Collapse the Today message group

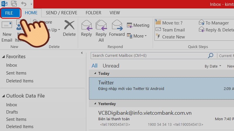[x=95, y=73]
